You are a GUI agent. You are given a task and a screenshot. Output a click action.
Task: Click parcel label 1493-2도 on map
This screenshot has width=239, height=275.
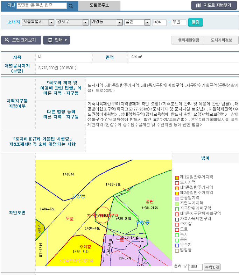coord(113,184)
